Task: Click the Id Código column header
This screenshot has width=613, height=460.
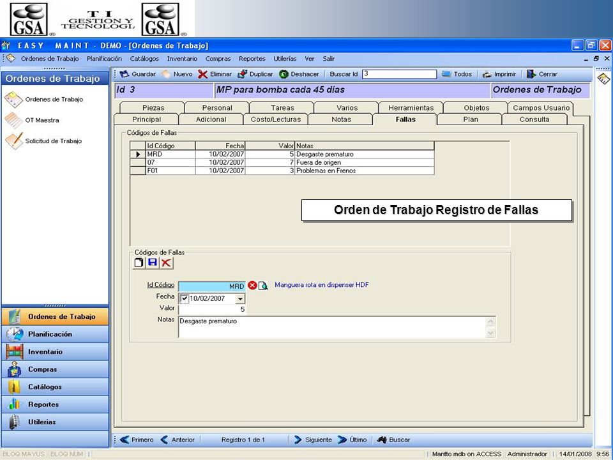Action: point(170,146)
